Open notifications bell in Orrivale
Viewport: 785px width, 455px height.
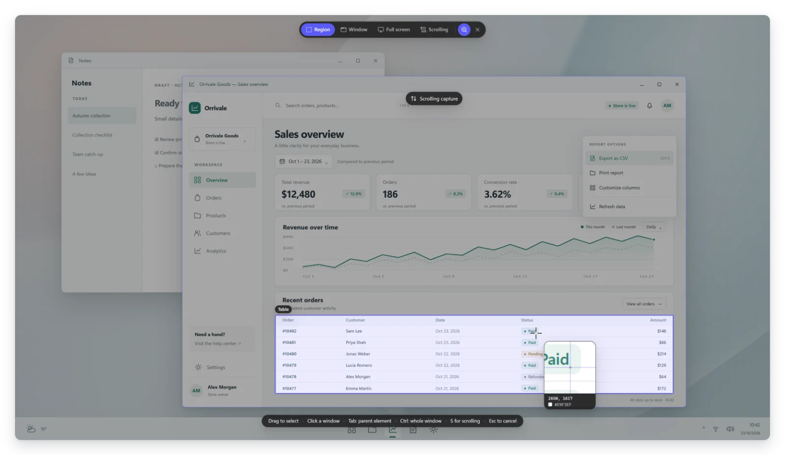coord(650,106)
